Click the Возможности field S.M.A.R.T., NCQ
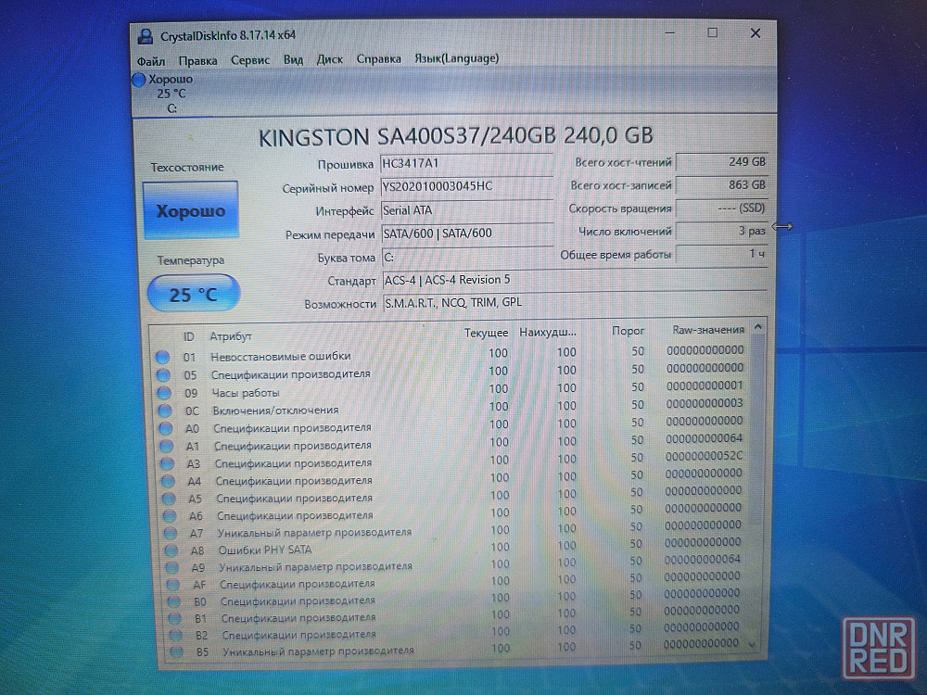 [x=575, y=303]
